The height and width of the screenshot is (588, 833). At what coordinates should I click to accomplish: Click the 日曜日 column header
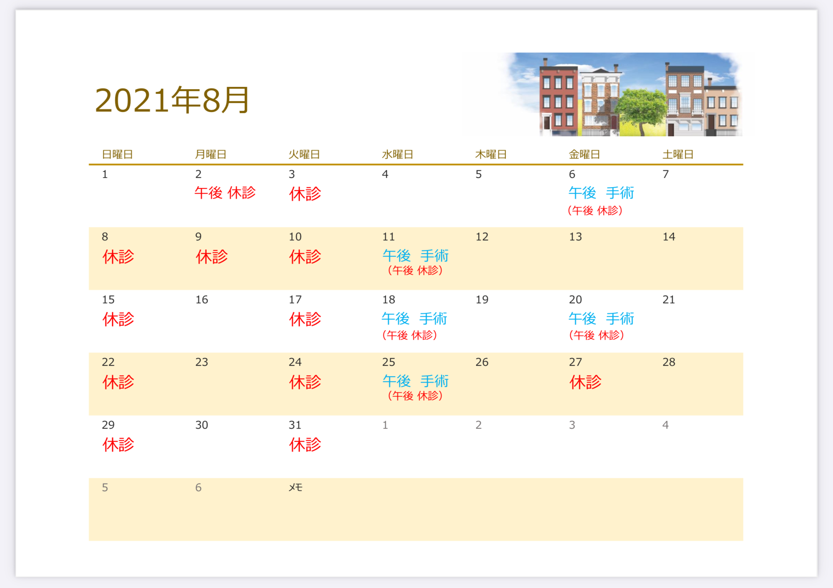(x=117, y=154)
